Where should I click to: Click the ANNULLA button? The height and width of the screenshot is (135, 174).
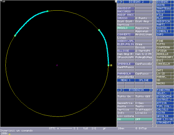coord(165,54)
